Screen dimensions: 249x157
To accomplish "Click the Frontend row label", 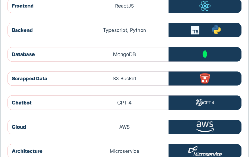I will coord(23,6).
